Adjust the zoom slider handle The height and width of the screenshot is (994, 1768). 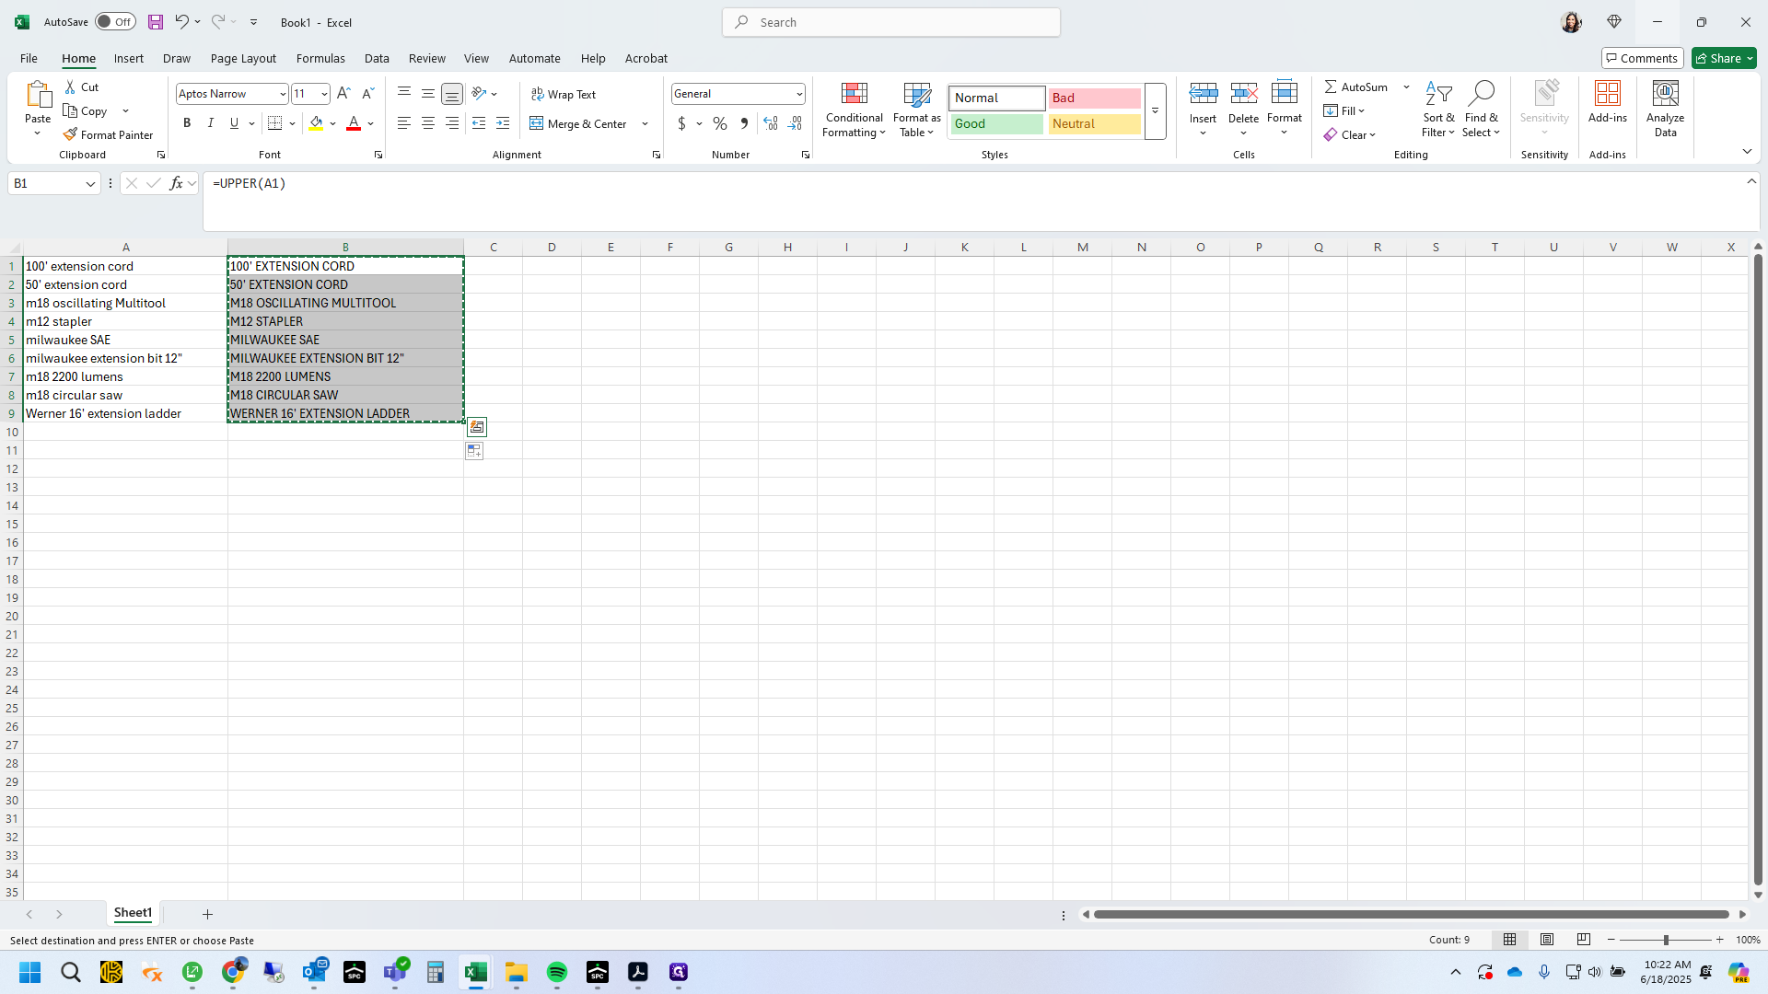tap(1665, 940)
